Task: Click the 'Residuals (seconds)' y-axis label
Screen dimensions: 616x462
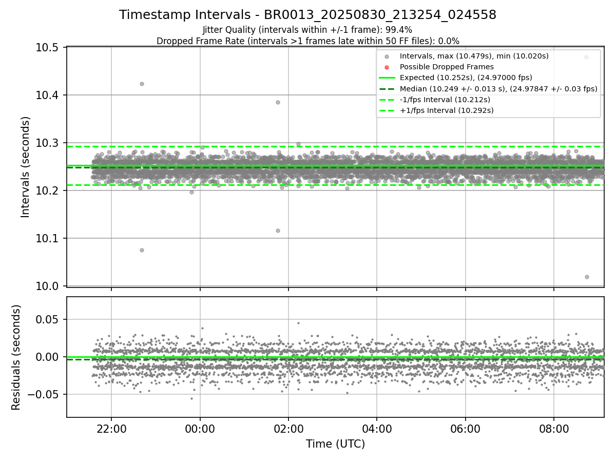Action: coord(16,357)
